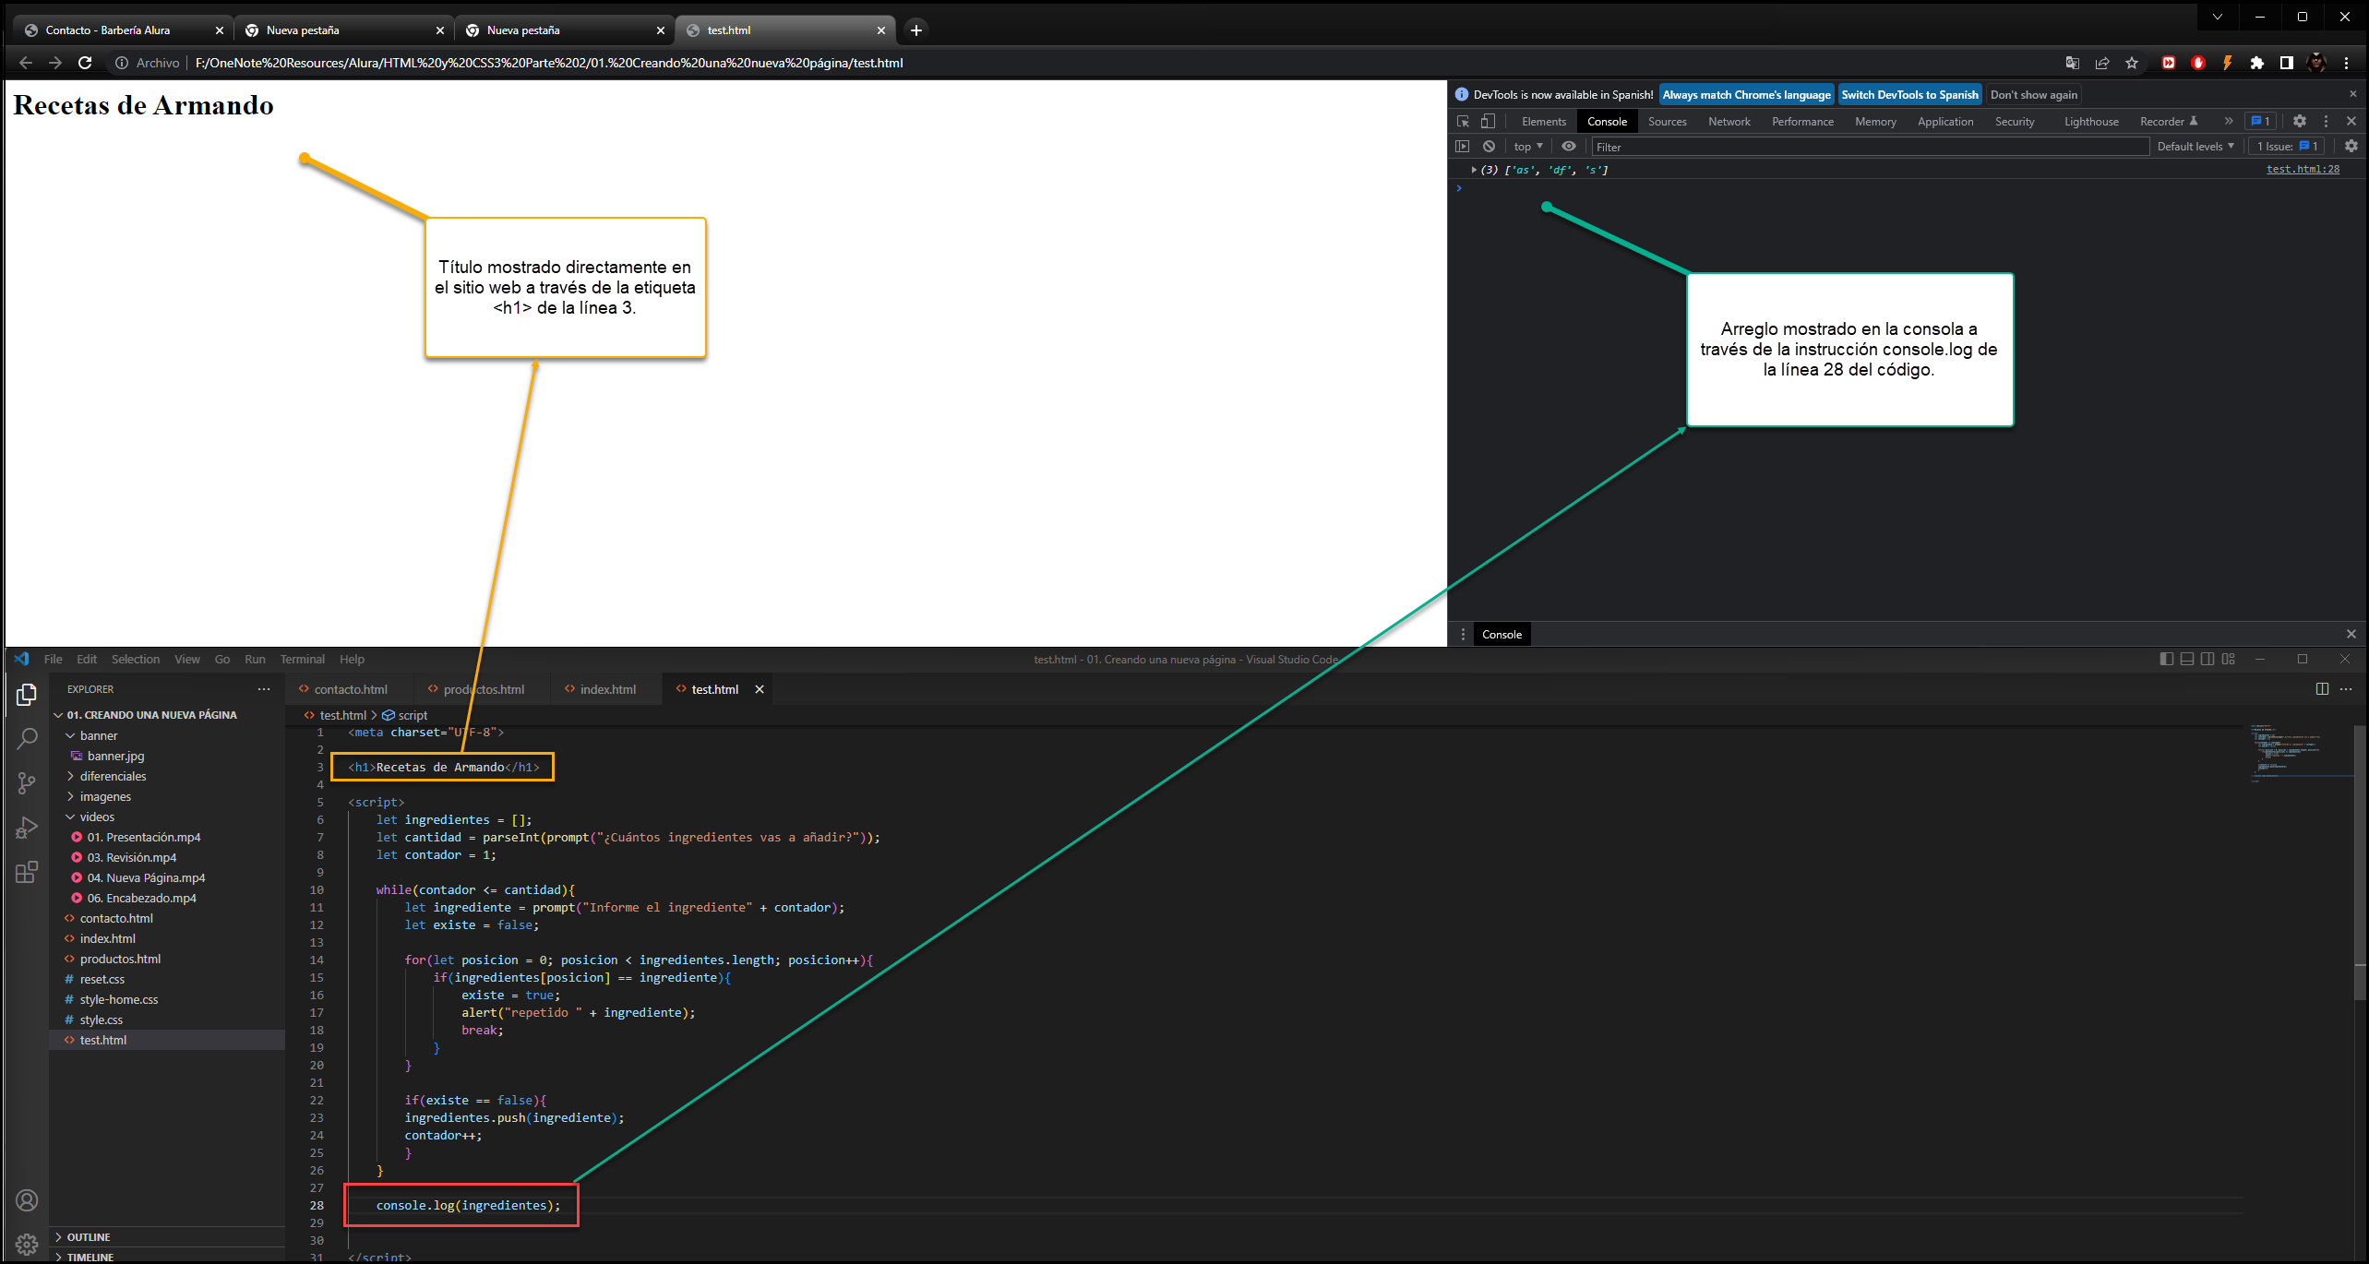Open the Accounts icon in VS Code
2369x1264 pixels.
click(x=27, y=1200)
